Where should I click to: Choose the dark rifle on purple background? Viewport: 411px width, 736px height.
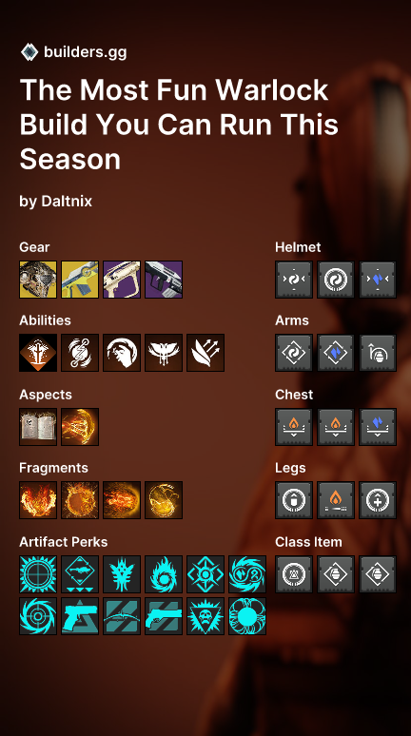[x=164, y=280]
